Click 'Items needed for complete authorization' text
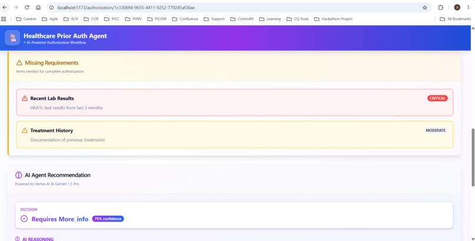The height and width of the screenshot is (241, 475). pos(50,71)
